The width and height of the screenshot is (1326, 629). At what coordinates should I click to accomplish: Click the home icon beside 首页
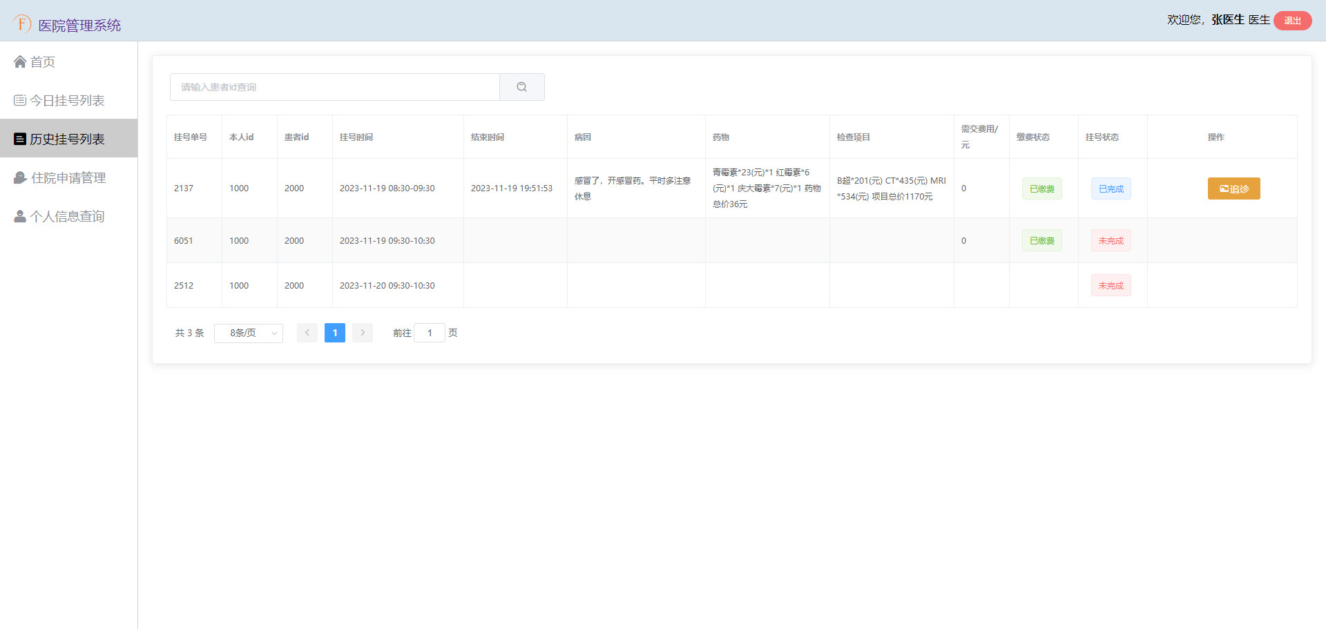[20, 62]
